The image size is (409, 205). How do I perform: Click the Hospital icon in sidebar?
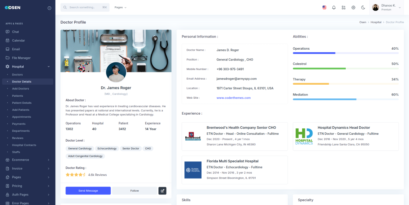click(x=7, y=67)
